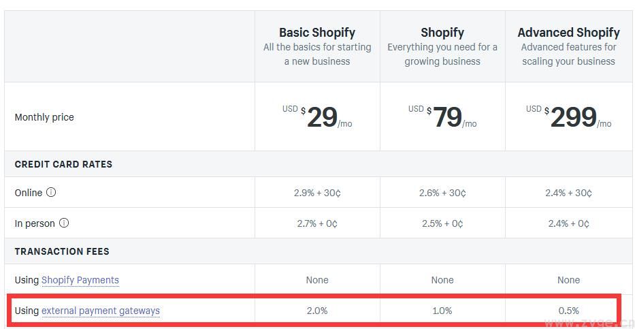Select the 2.7% + 0¢ in-person rate

[x=317, y=223]
